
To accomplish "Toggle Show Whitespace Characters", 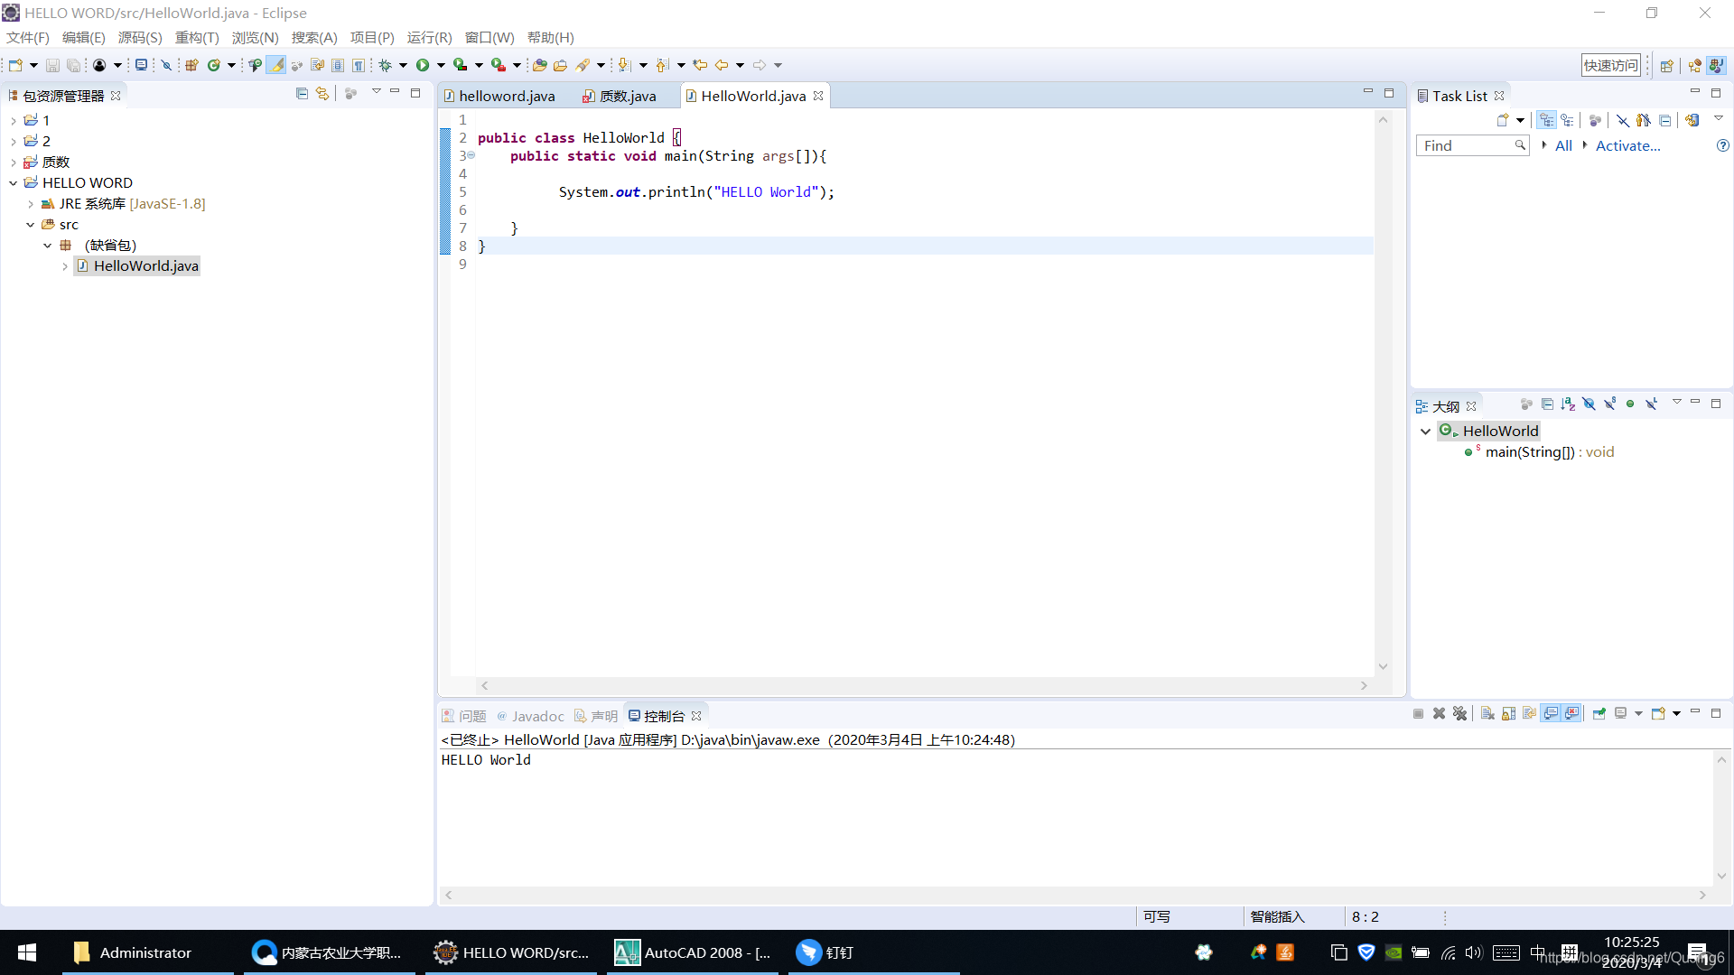I will [359, 64].
